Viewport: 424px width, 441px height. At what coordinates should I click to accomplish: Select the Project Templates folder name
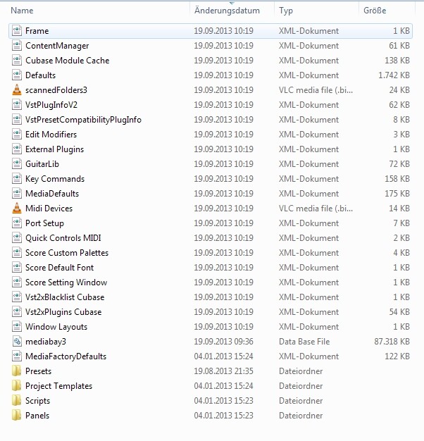coord(58,386)
